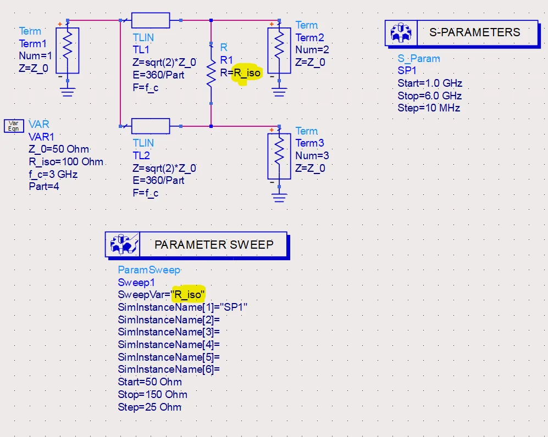Click the S-PARAMETERS title label
Screen dimensions: 548x437
pyautogui.click(x=474, y=32)
